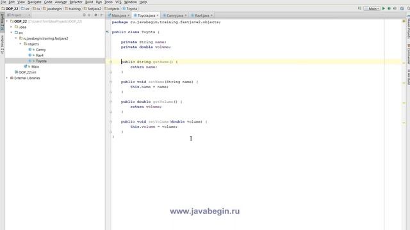Open Project panel settings gear
The image size is (410, 230).
tap(96, 15)
